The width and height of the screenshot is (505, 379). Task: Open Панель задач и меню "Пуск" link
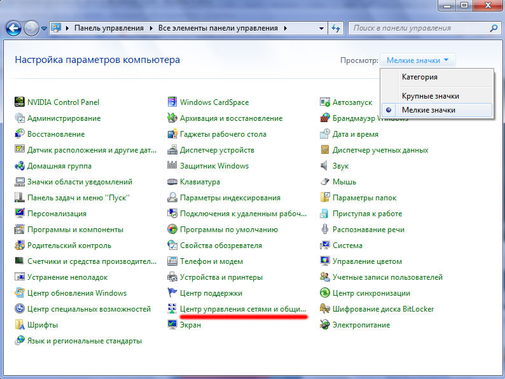pos(78,198)
